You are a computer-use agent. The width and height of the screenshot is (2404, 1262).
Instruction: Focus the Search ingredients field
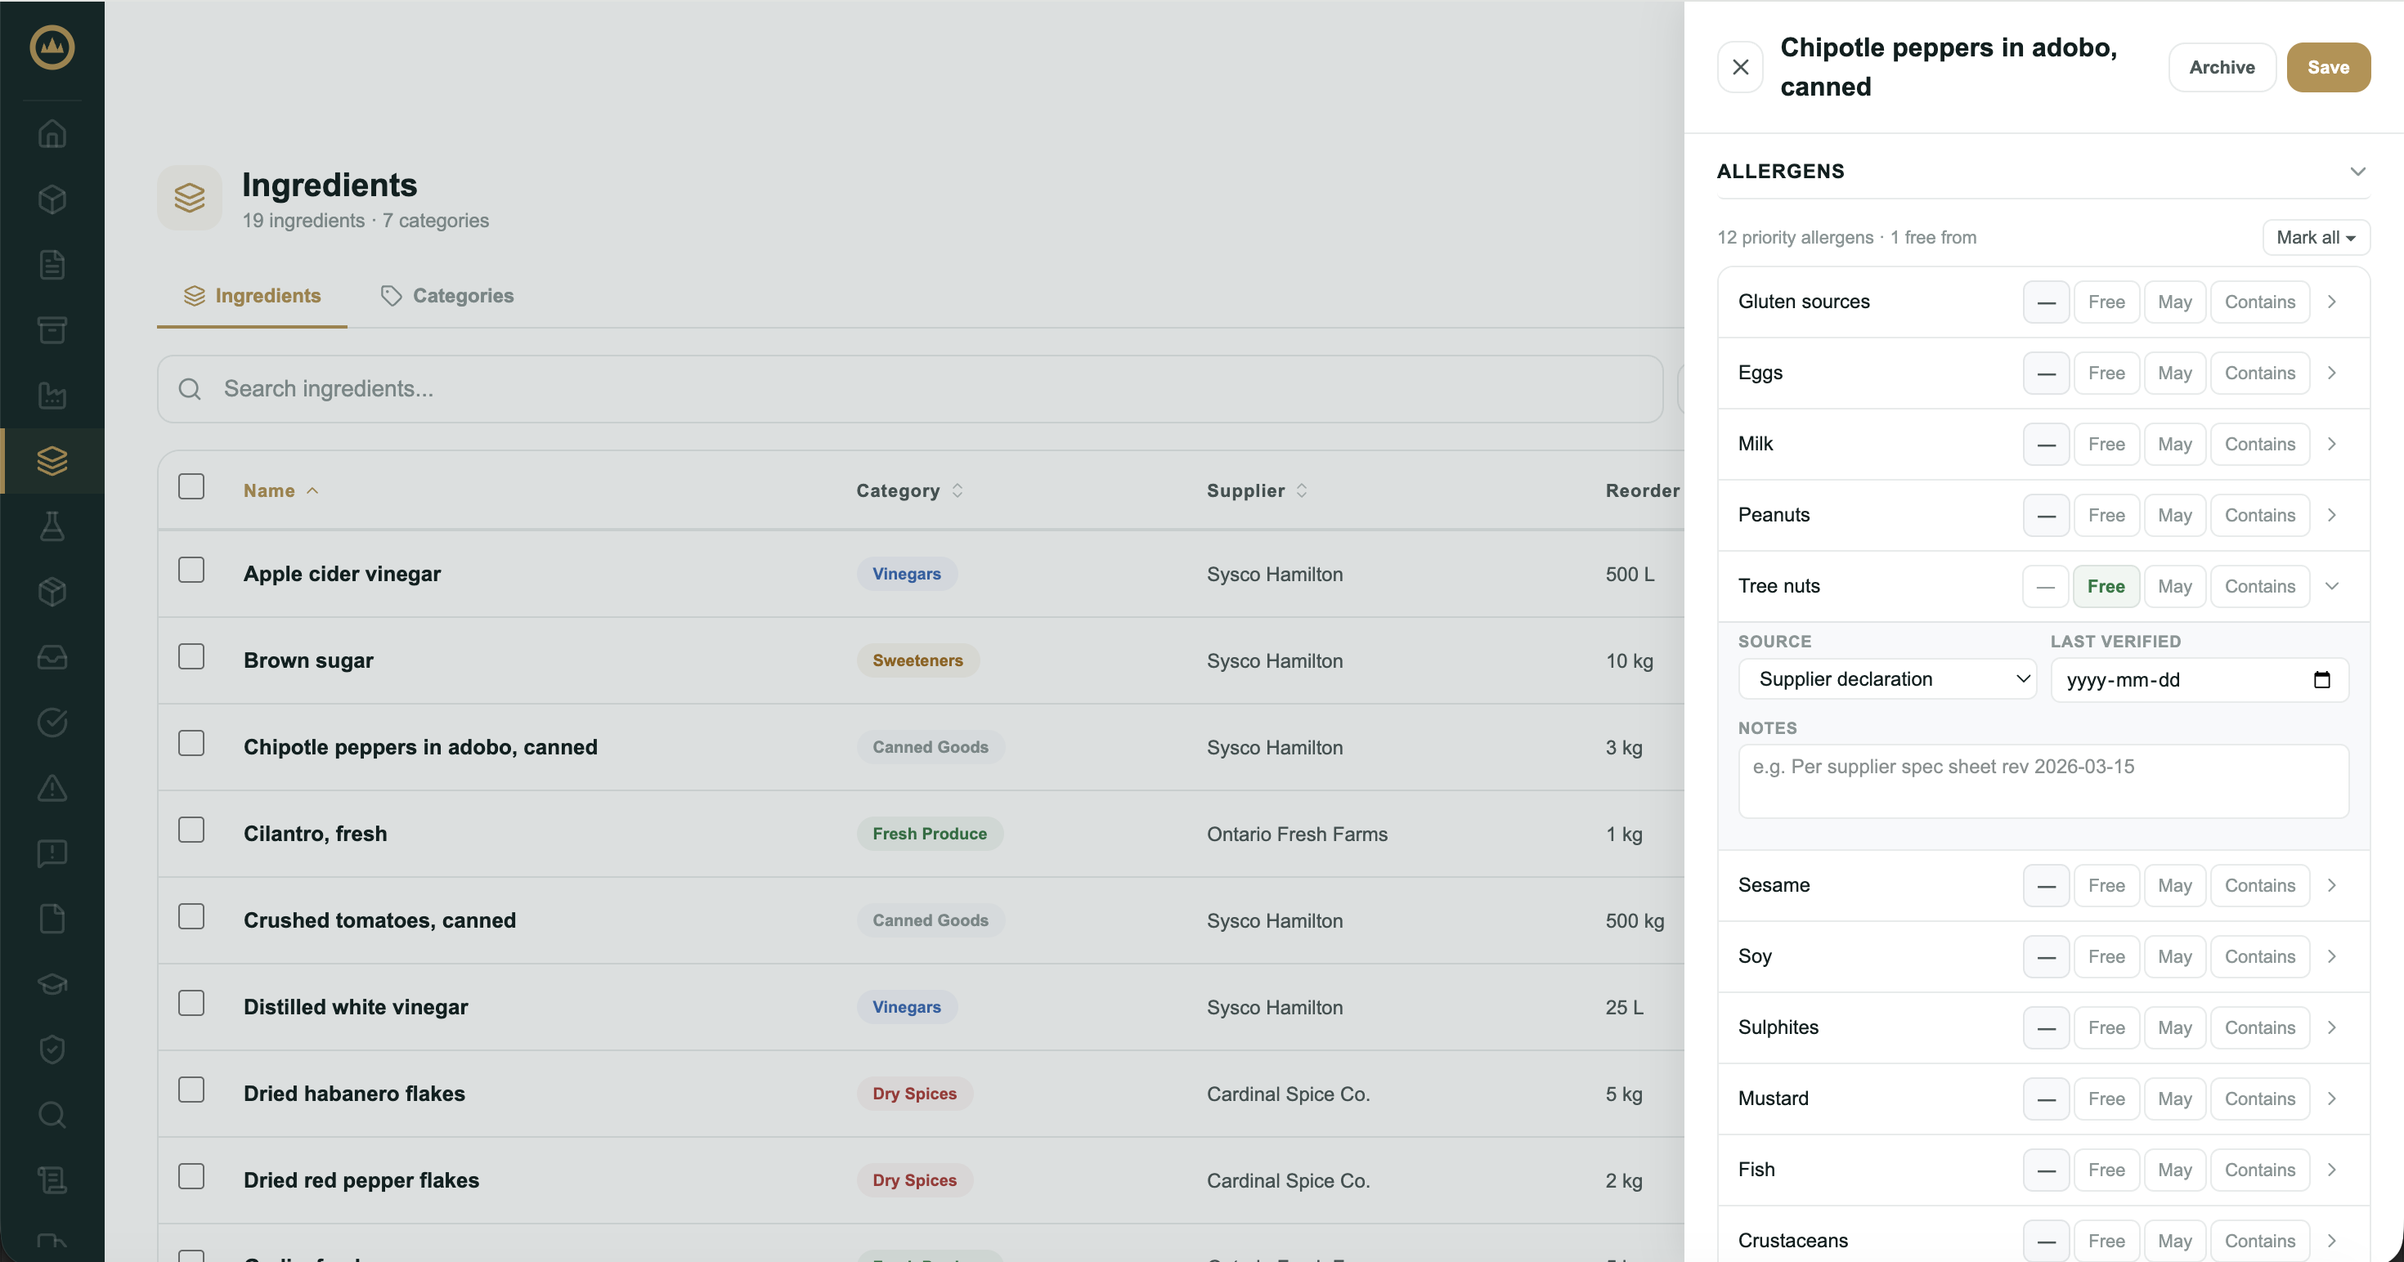pos(910,389)
